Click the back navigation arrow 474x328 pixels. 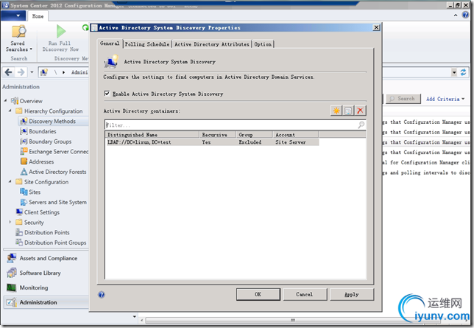point(9,72)
